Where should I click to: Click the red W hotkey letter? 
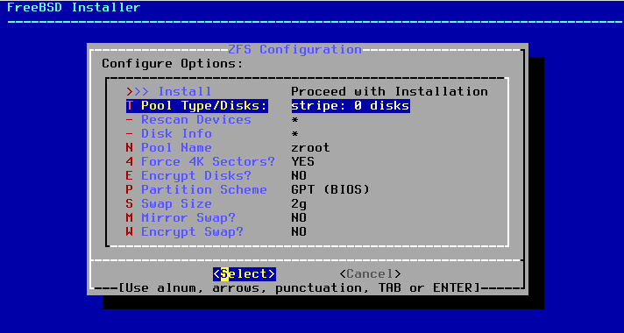(x=130, y=231)
